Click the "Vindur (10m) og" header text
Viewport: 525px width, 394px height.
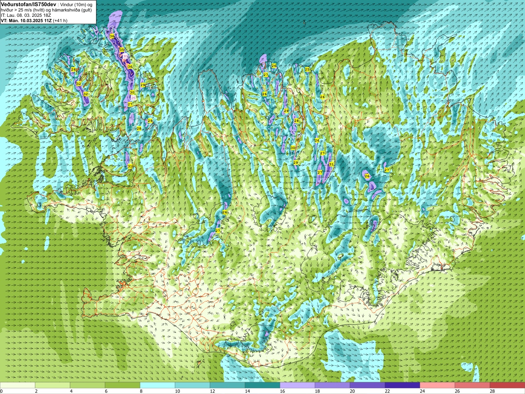[x=76, y=5]
